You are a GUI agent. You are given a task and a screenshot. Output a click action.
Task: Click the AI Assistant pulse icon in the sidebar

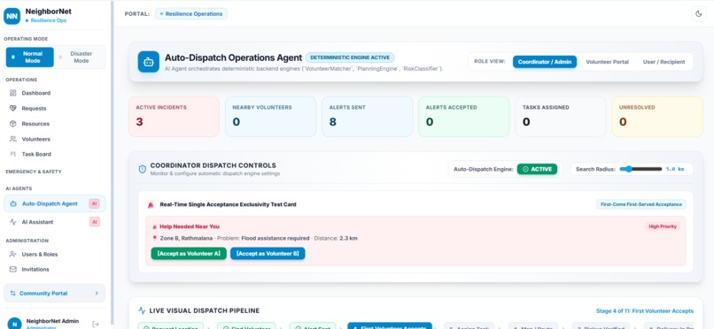[x=12, y=222]
